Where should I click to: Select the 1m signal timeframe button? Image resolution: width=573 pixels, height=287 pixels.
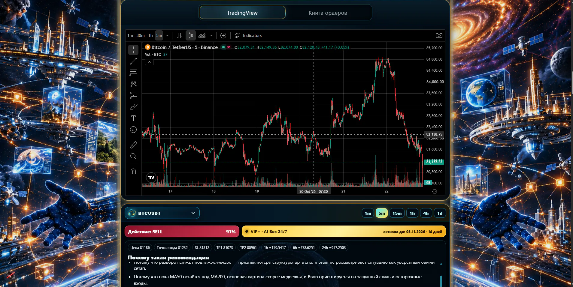pos(368,213)
